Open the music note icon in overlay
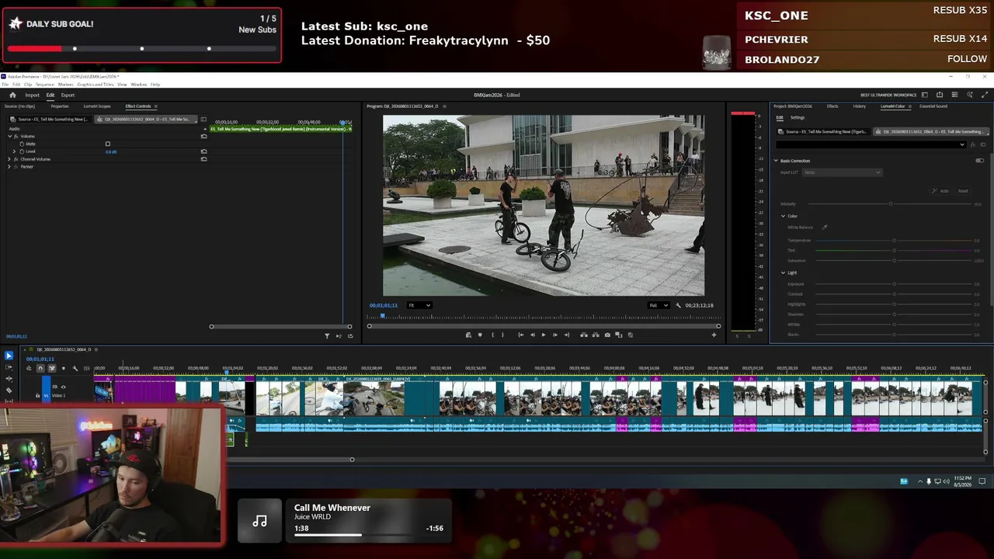 pyautogui.click(x=260, y=521)
